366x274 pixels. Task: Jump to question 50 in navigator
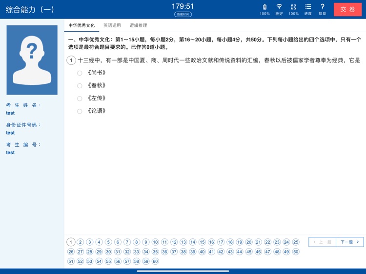[x=296, y=252]
